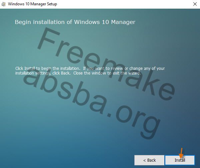Screen dimensions: 200x168
Task: Click the "Click Install to begin the installation" sentence
Action: 48,69
